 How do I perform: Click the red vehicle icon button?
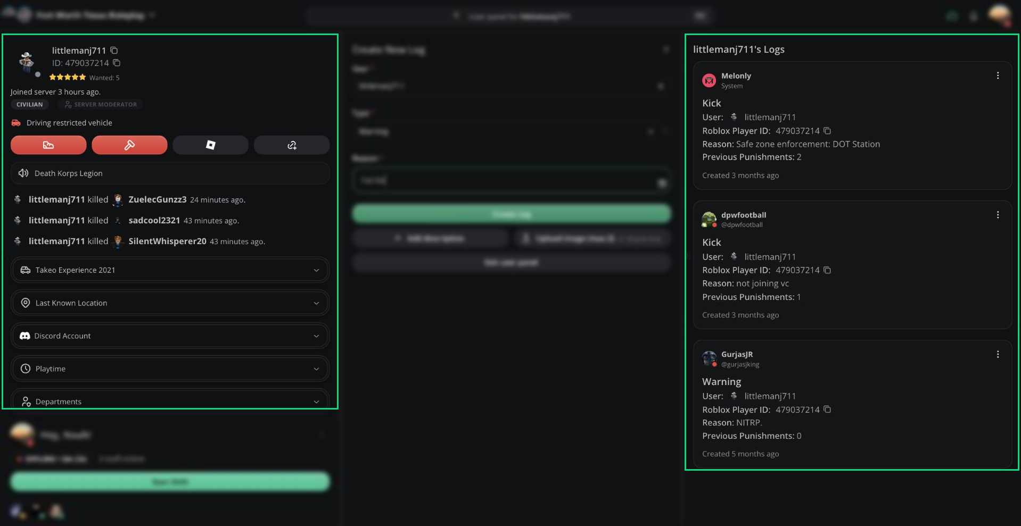pos(48,145)
